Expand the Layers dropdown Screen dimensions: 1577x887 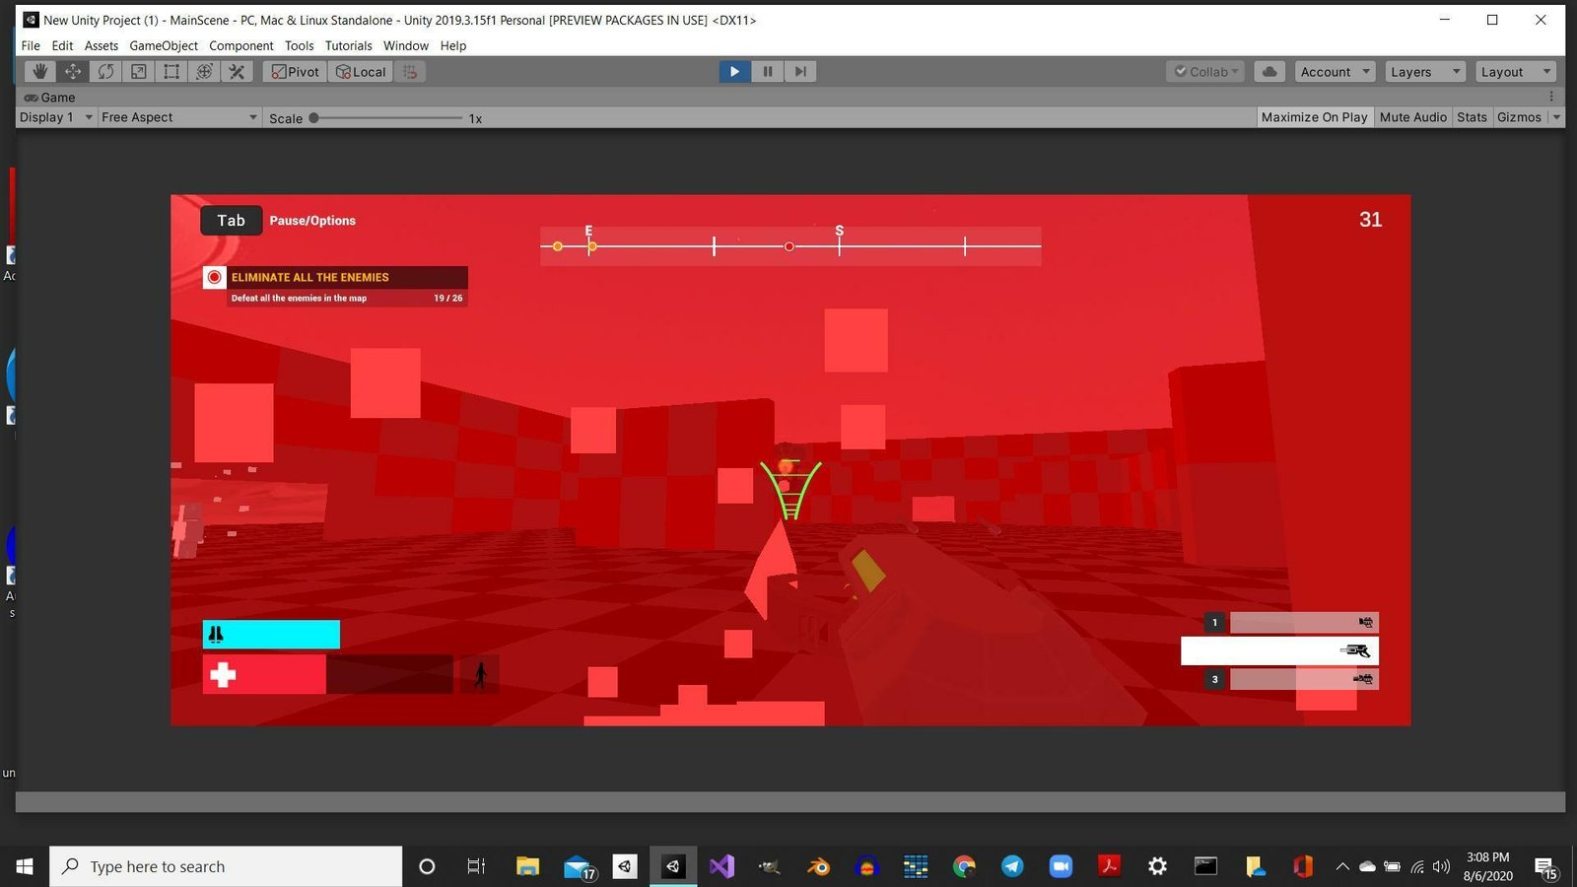pyautogui.click(x=1424, y=72)
